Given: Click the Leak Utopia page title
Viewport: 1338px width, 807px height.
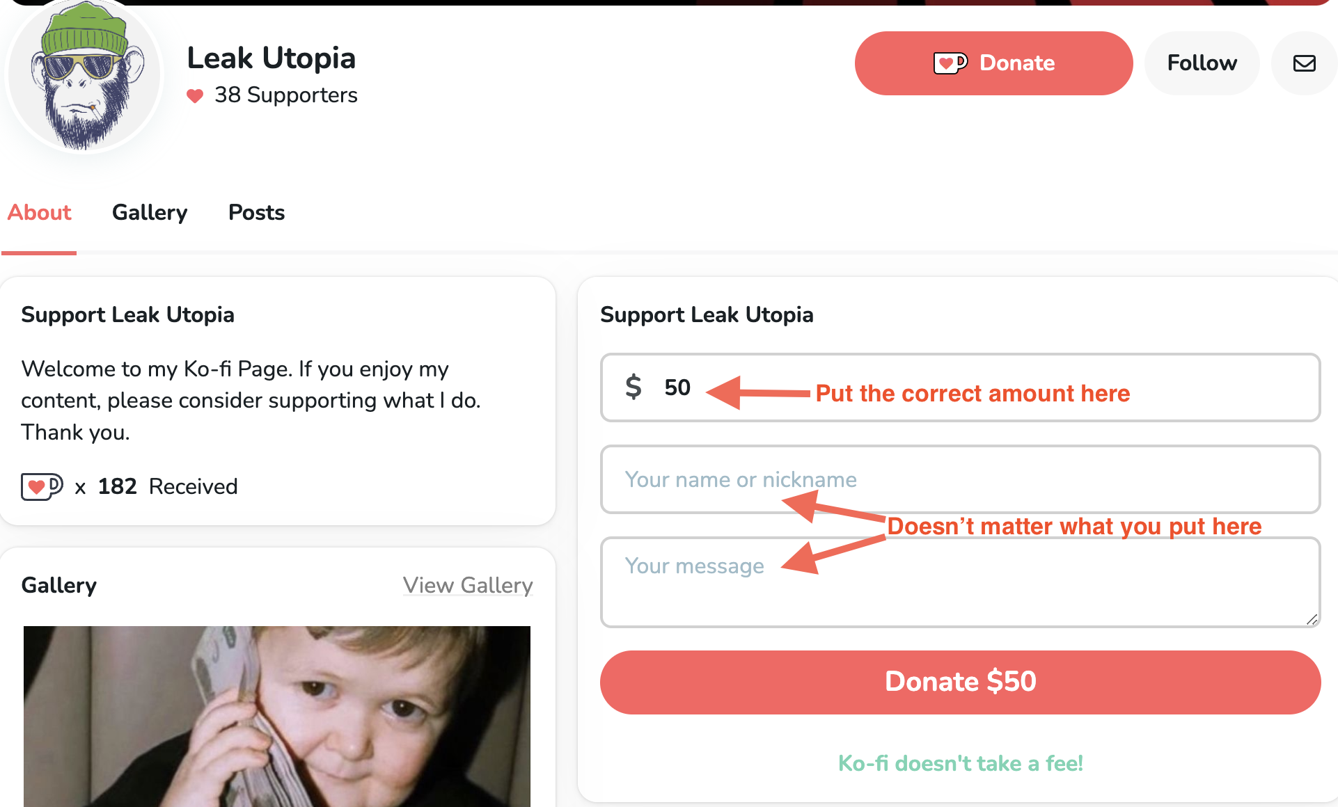Looking at the screenshot, I should click(x=271, y=58).
